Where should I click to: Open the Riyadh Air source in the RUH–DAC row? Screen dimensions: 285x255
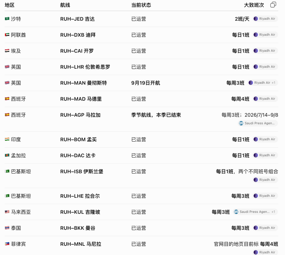265,155
